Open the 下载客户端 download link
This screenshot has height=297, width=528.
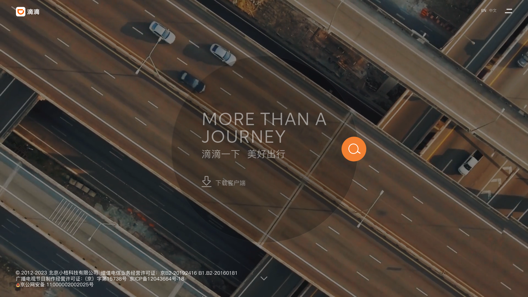230,183
